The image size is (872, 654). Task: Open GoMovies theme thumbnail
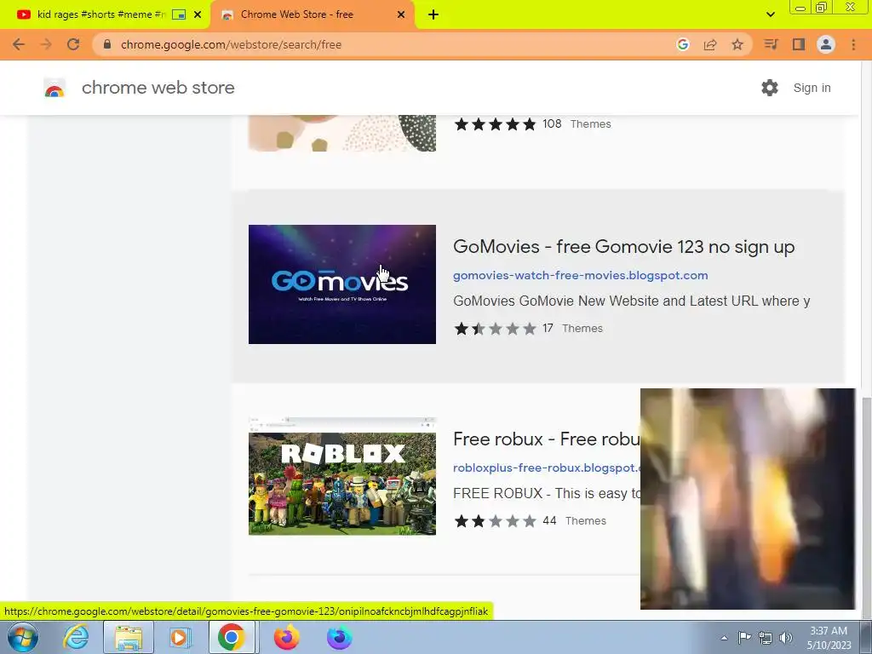tap(342, 284)
